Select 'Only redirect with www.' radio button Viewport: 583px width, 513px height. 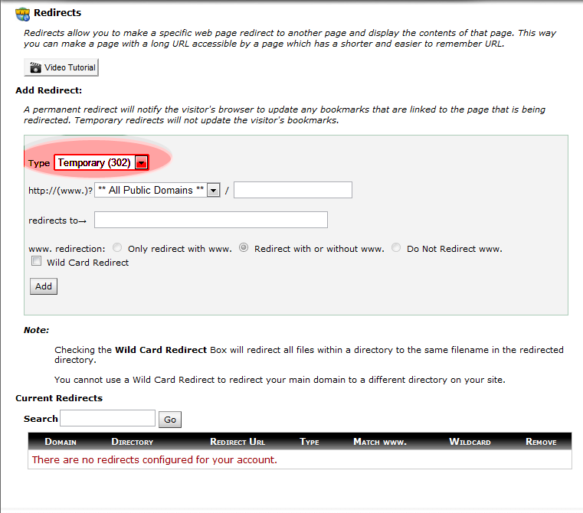click(x=117, y=247)
